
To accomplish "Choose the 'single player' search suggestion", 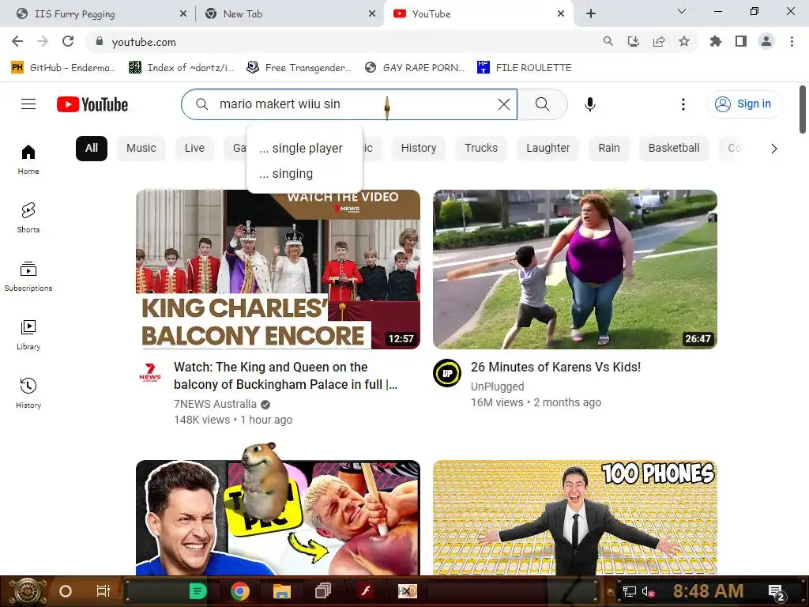I will [304, 148].
